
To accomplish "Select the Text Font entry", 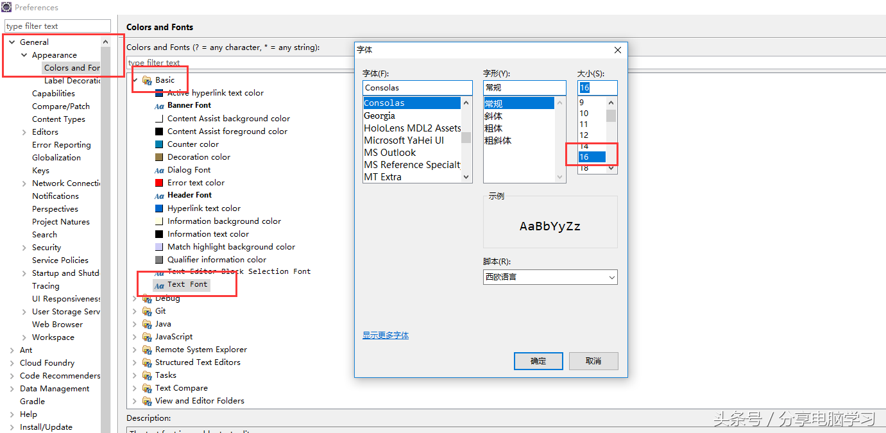I will coord(187,284).
